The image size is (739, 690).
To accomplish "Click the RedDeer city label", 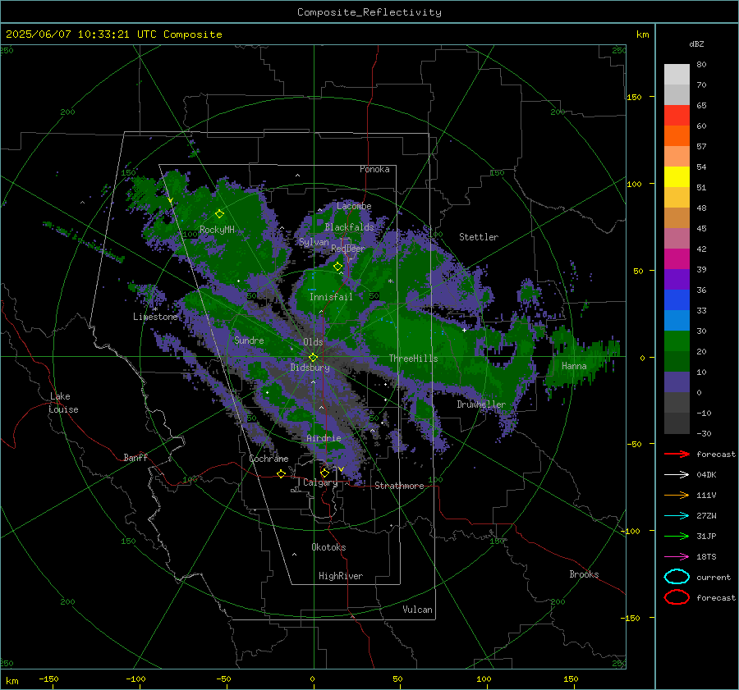I will tap(348, 249).
